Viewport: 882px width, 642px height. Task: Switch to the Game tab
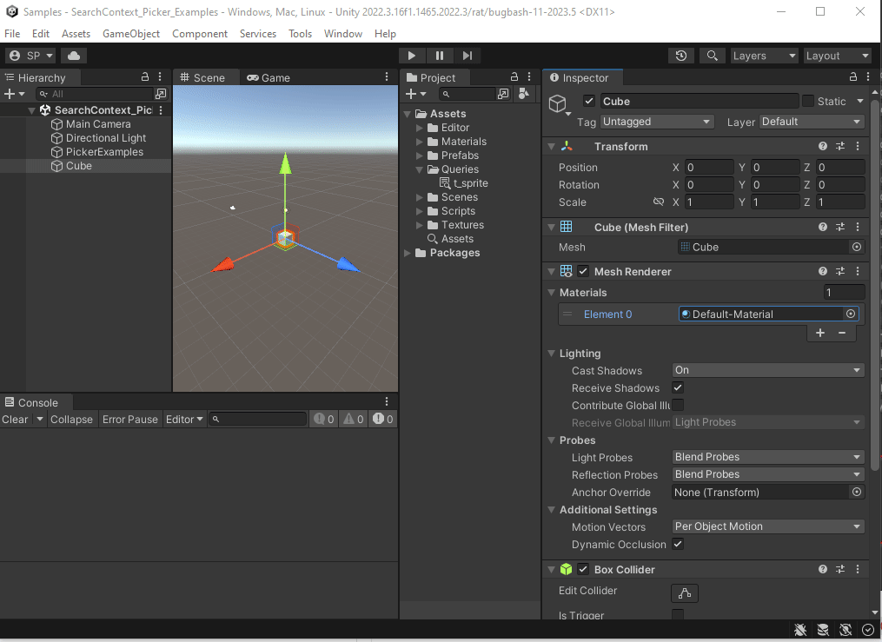tap(269, 77)
